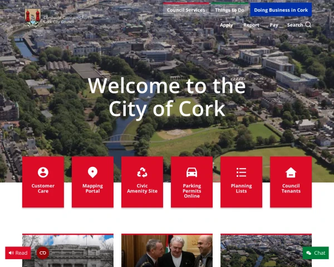
Task: Click the Cork City Council crest logo
Action: pos(33,18)
